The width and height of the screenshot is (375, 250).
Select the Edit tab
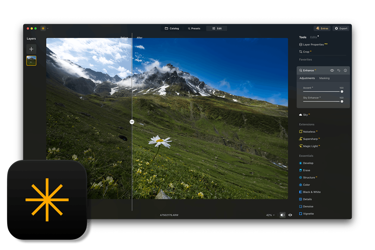click(217, 28)
